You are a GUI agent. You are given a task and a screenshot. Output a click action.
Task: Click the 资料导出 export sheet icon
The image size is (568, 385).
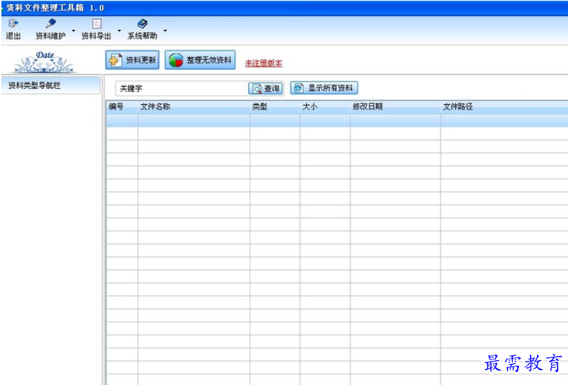click(97, 23)
